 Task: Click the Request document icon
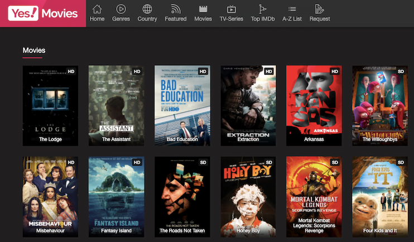(x=320, y=9)
